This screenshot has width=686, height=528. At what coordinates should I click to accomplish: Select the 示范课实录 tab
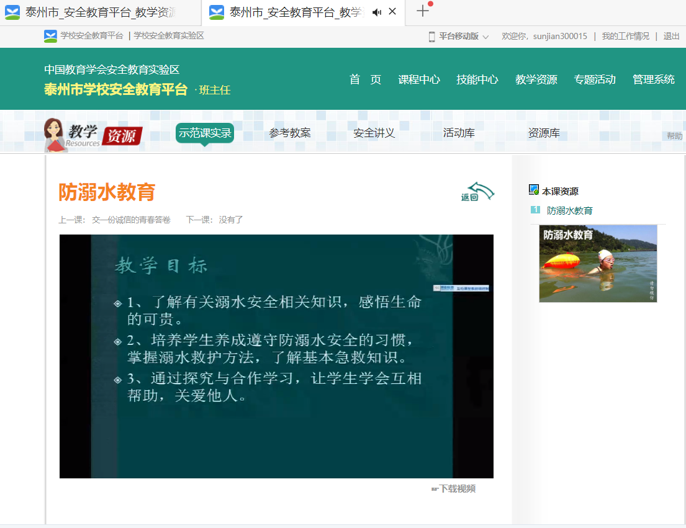(205, 133)
